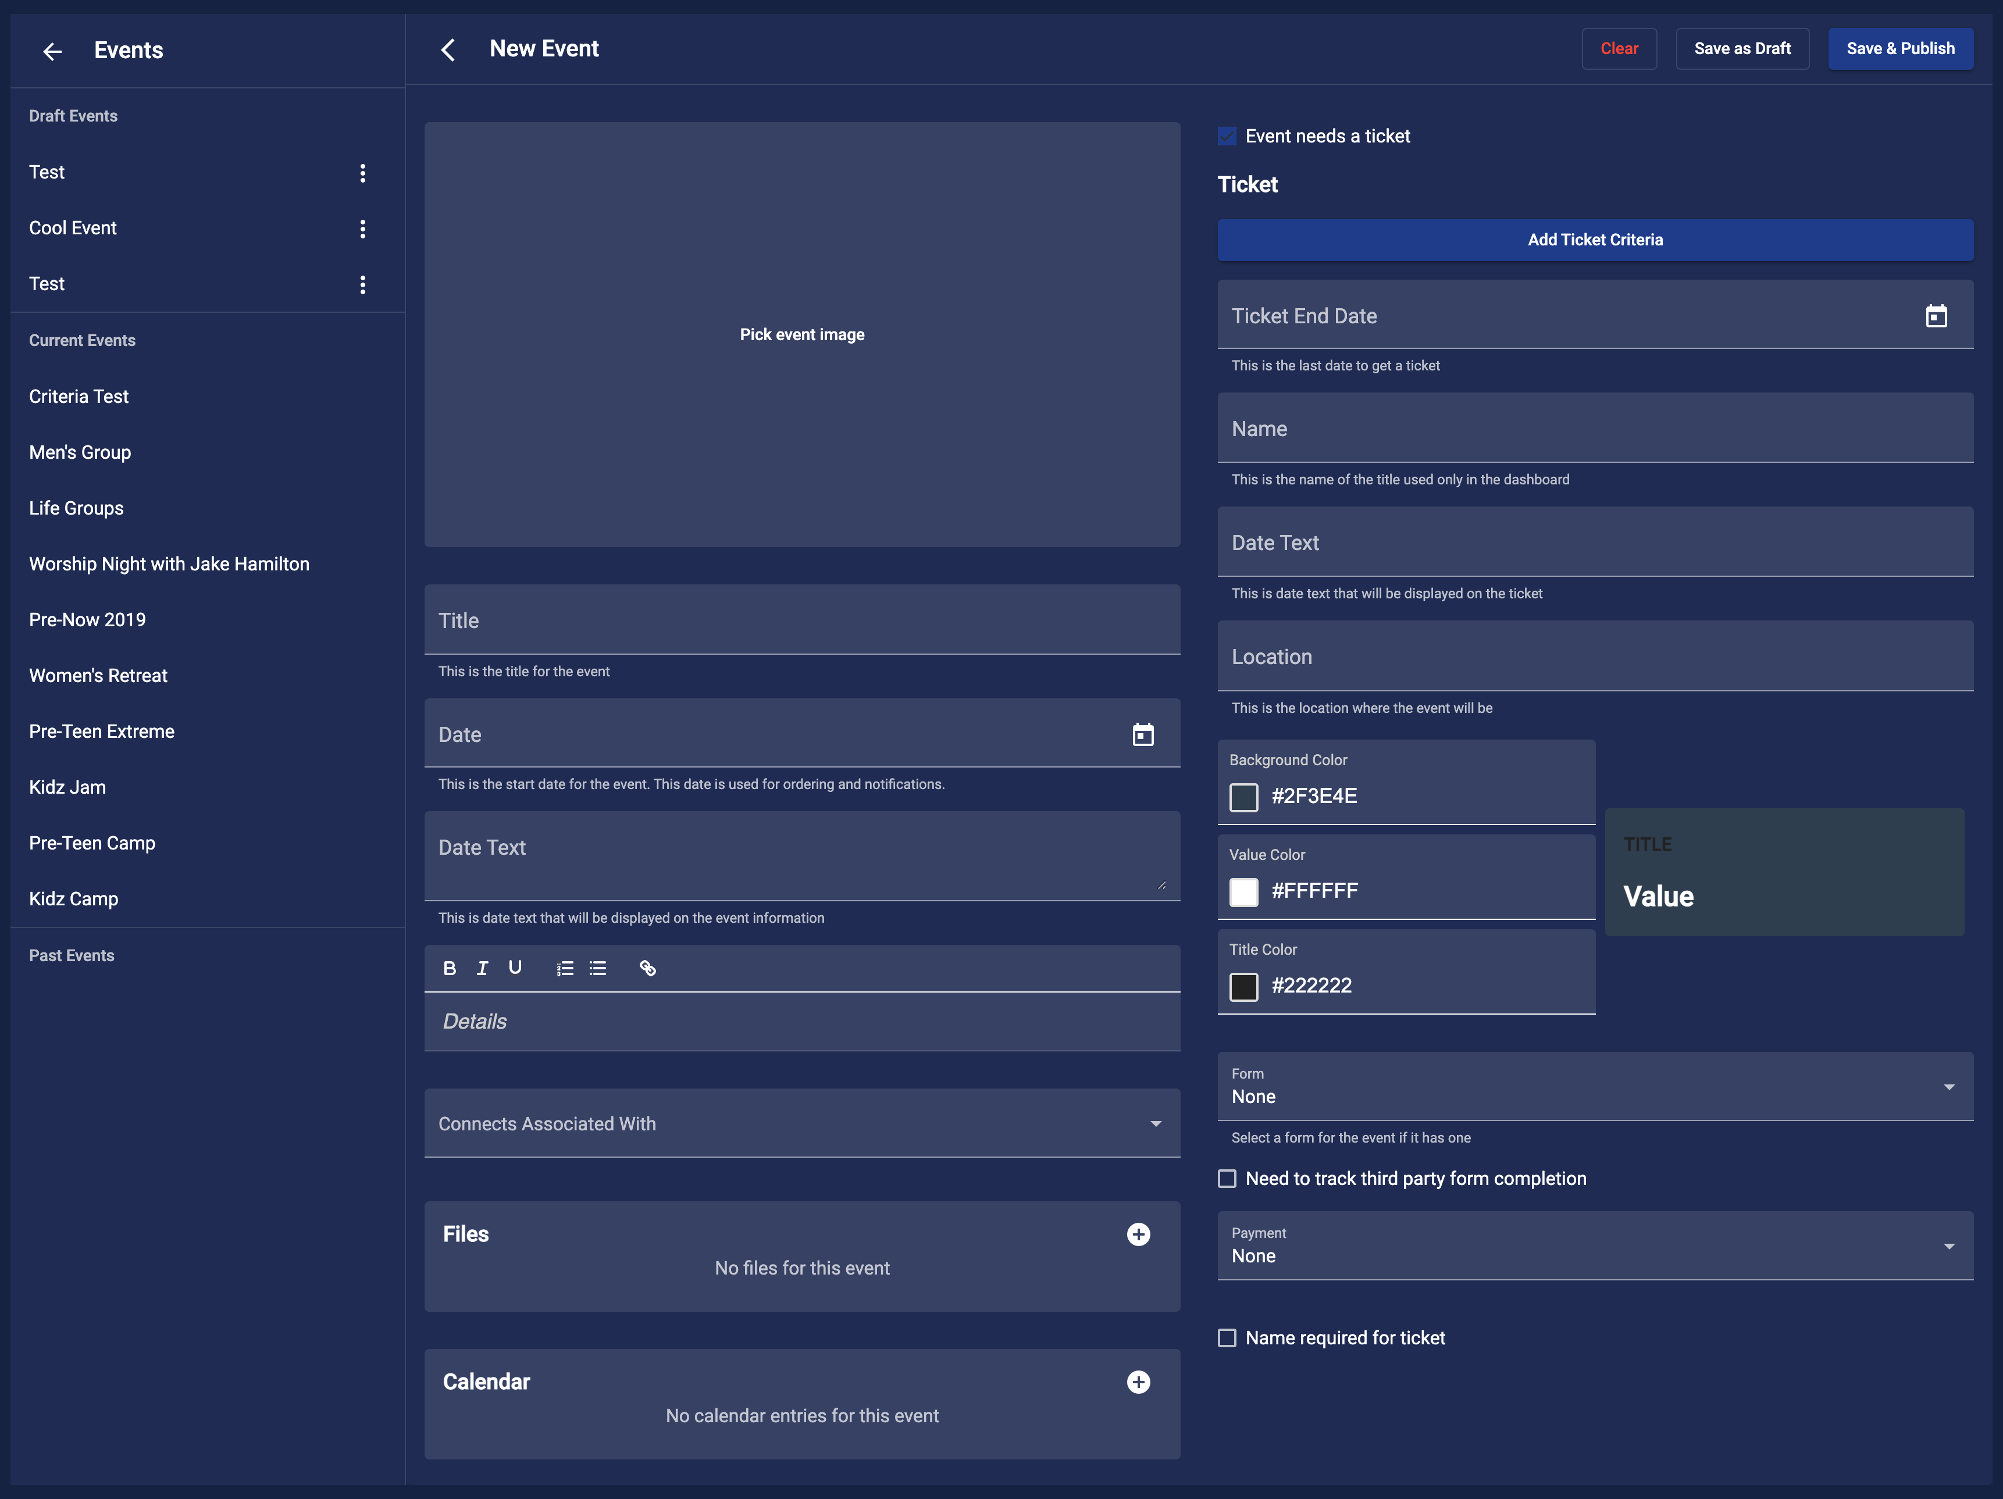
Task: Add a file with the Files plus icon
Action: 1138,1234
